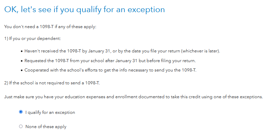Click the "1) If you or your dependent" line
This screenshot has height=134, width=266.
point(33,39)
